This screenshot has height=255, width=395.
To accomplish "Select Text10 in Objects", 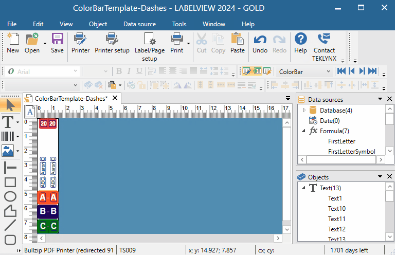I will (x=337, y=209).
